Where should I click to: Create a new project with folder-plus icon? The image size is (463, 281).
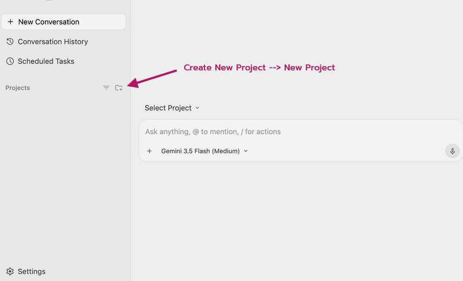point(119,88)
